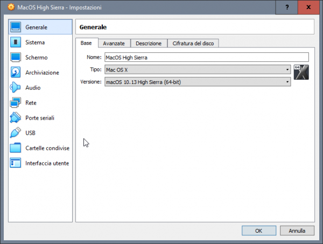
Task: Click the Versione: field label
Action: click(91, 82)
